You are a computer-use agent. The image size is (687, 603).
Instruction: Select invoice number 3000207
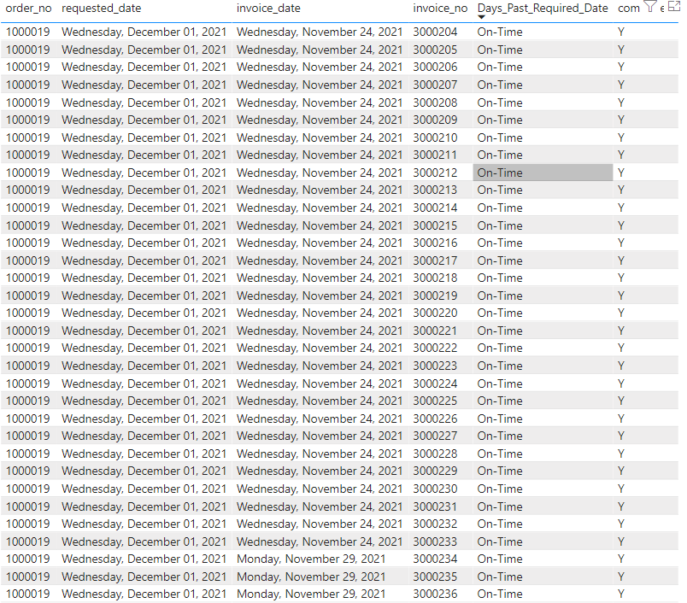[435, 85]
